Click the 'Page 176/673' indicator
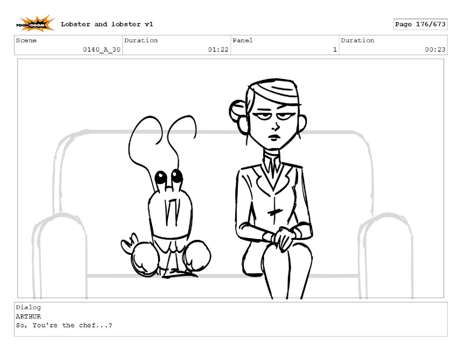Viewport: 461px width, 357px height. coord(420,24)
